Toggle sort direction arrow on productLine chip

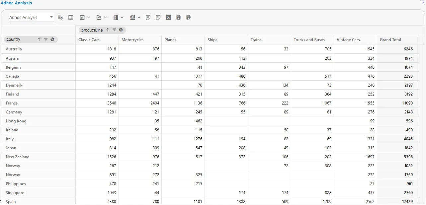point(108,30)
